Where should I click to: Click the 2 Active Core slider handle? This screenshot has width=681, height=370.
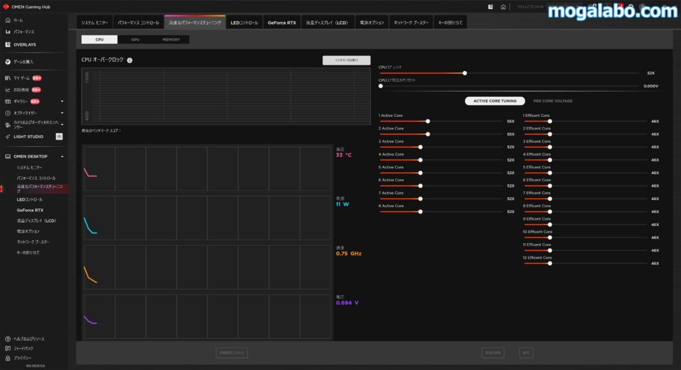click(x=428, y=134)
